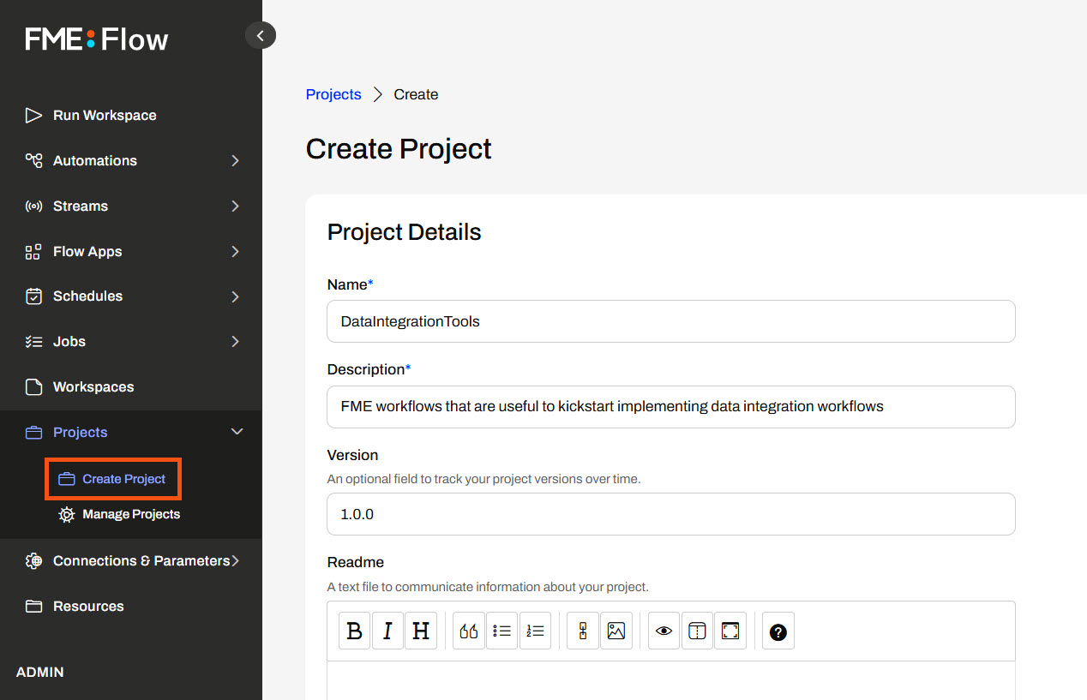This screenshot has width=1087, height=700.
Task: Click the FME Flow logo
Action: (x=97, y=39)
